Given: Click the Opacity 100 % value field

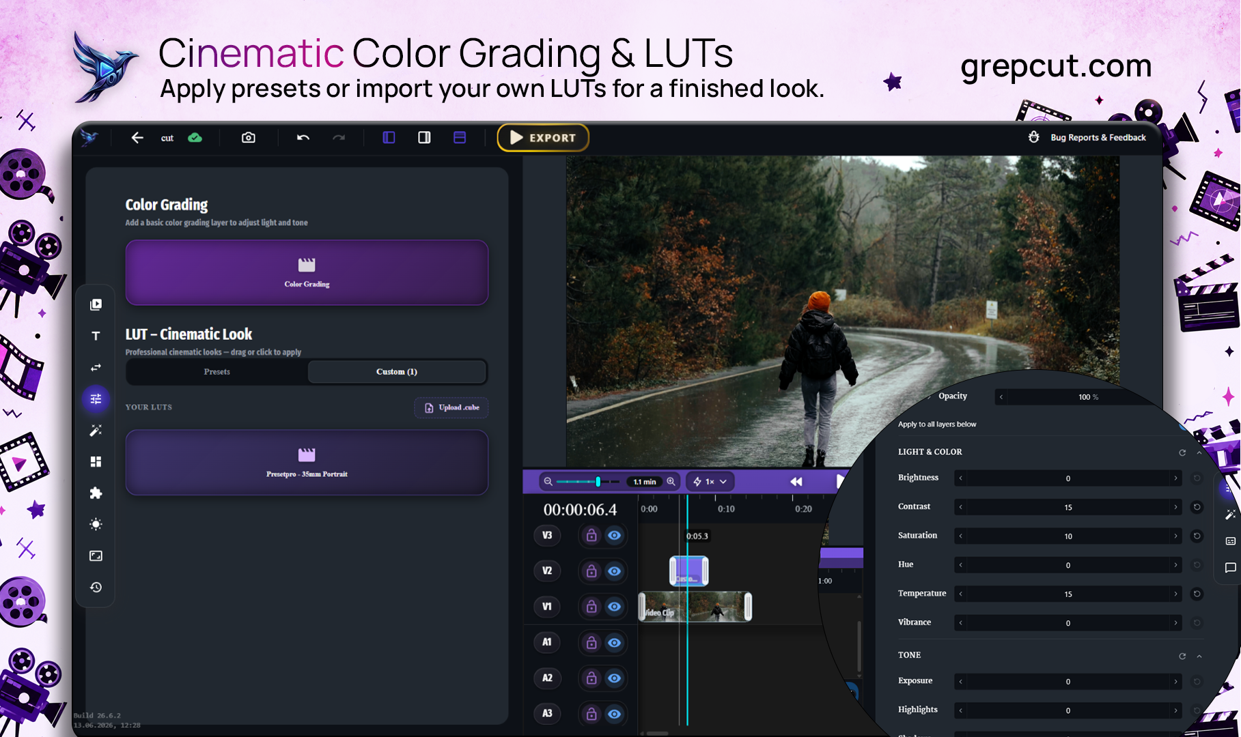Looking at the screenshot, I should 1088,397.
